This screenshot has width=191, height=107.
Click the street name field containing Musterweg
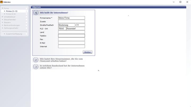click(67, 25)
